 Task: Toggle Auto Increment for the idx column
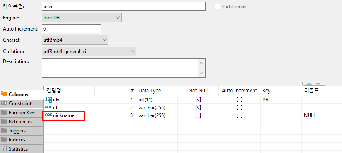(239, 100)
